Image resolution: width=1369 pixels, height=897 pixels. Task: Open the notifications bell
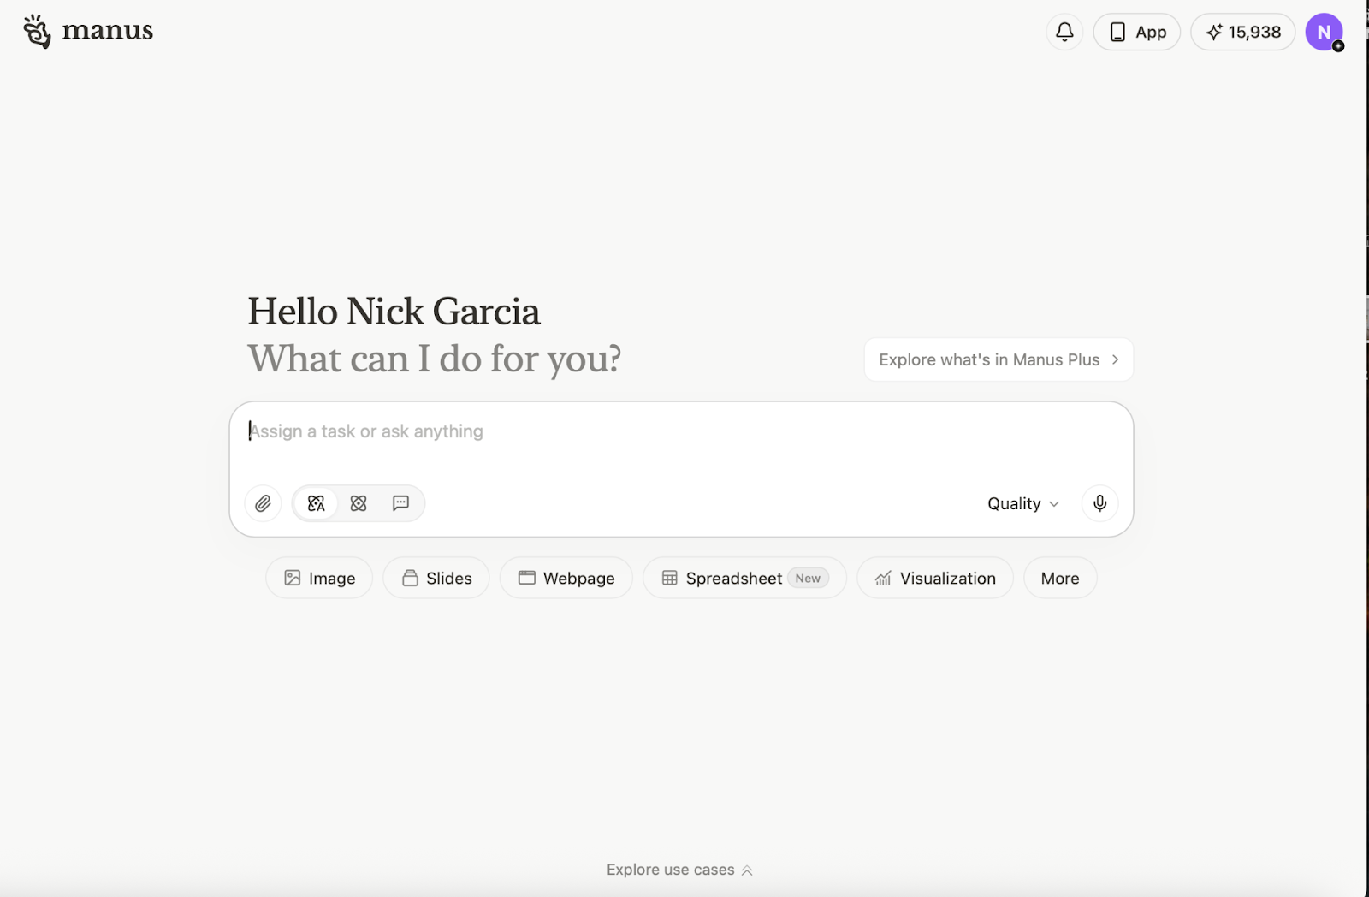click(x=1064, y=33)
